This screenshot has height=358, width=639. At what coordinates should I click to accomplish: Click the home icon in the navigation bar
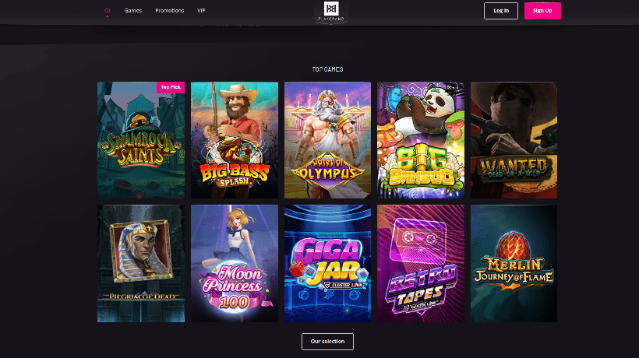108,11
